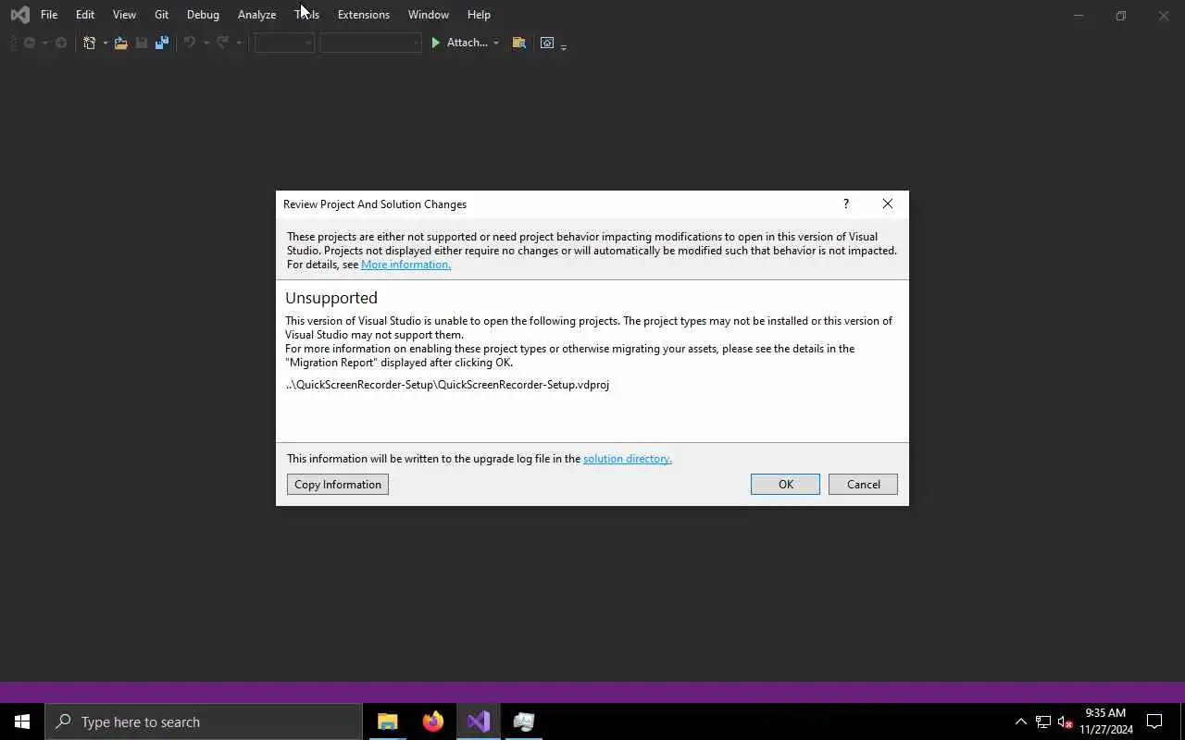Click the dialog help question mark button

[x=845, y=204]
